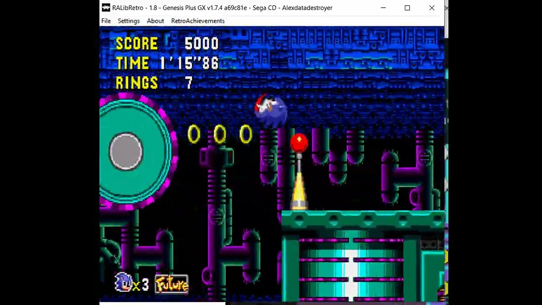Open the File menu
The image size is (542, 305).
pos(106,21)
